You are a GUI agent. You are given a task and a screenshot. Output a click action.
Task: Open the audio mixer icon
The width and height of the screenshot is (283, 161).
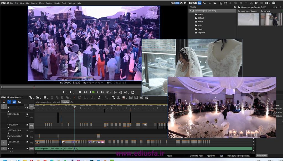[136, 97]
